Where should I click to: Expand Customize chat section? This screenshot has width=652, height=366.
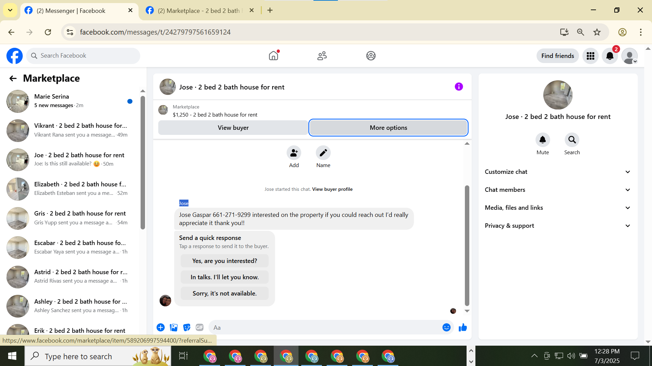557,172
